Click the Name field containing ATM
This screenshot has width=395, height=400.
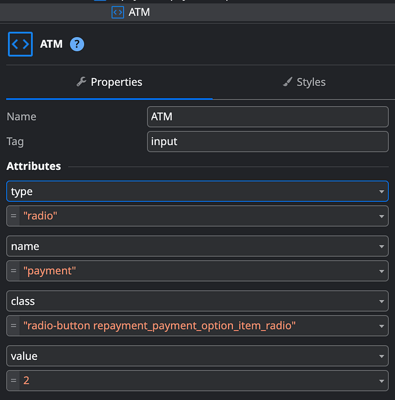click(x=267, y=117)
